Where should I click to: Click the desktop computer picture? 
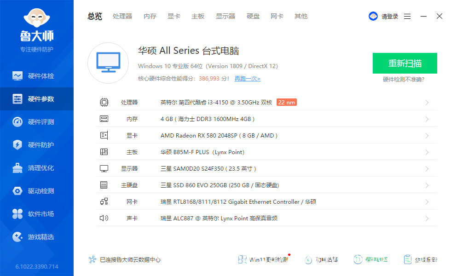(x=108, y=63)
